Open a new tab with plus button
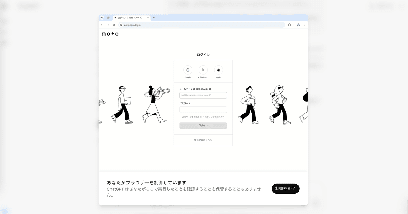The width and height of the screenshot is (408, 214). click(x=154, y=18)
